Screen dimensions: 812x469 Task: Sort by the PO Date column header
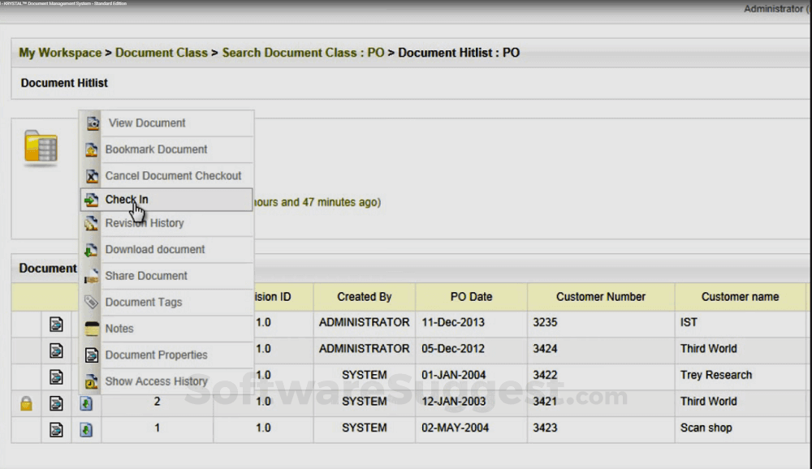click(471, 297)
